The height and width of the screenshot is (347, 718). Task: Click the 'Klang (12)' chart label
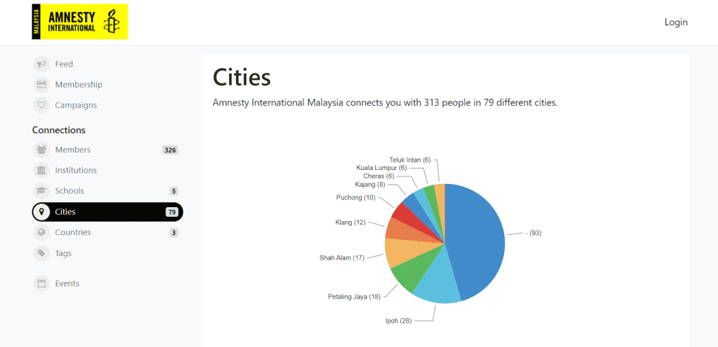click(351, 222)
